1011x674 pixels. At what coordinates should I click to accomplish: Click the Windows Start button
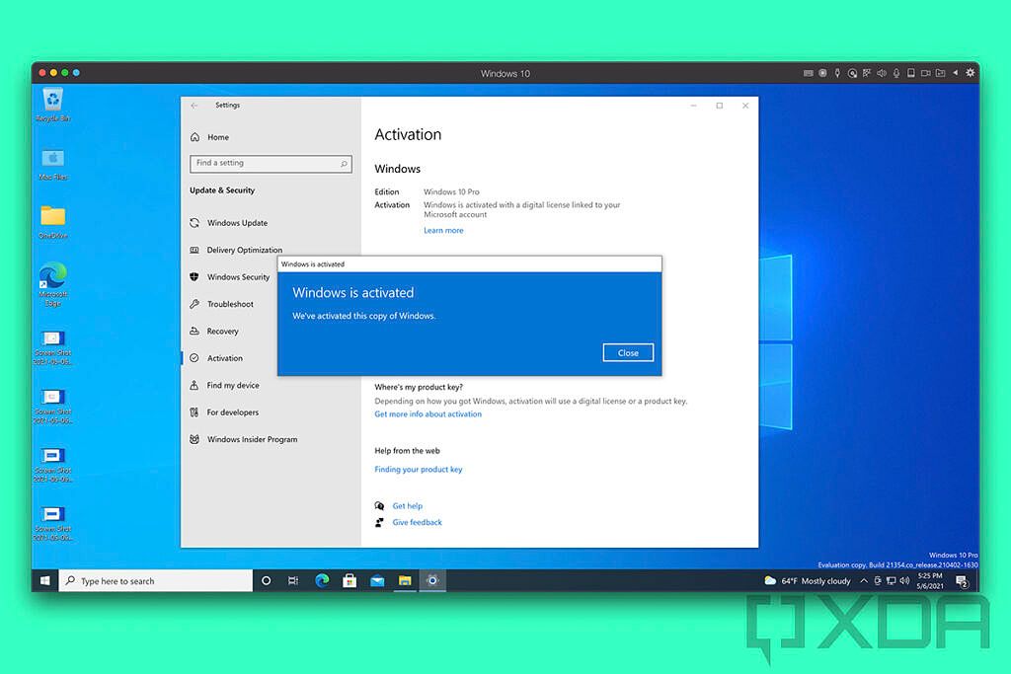[x=44, y=580]
